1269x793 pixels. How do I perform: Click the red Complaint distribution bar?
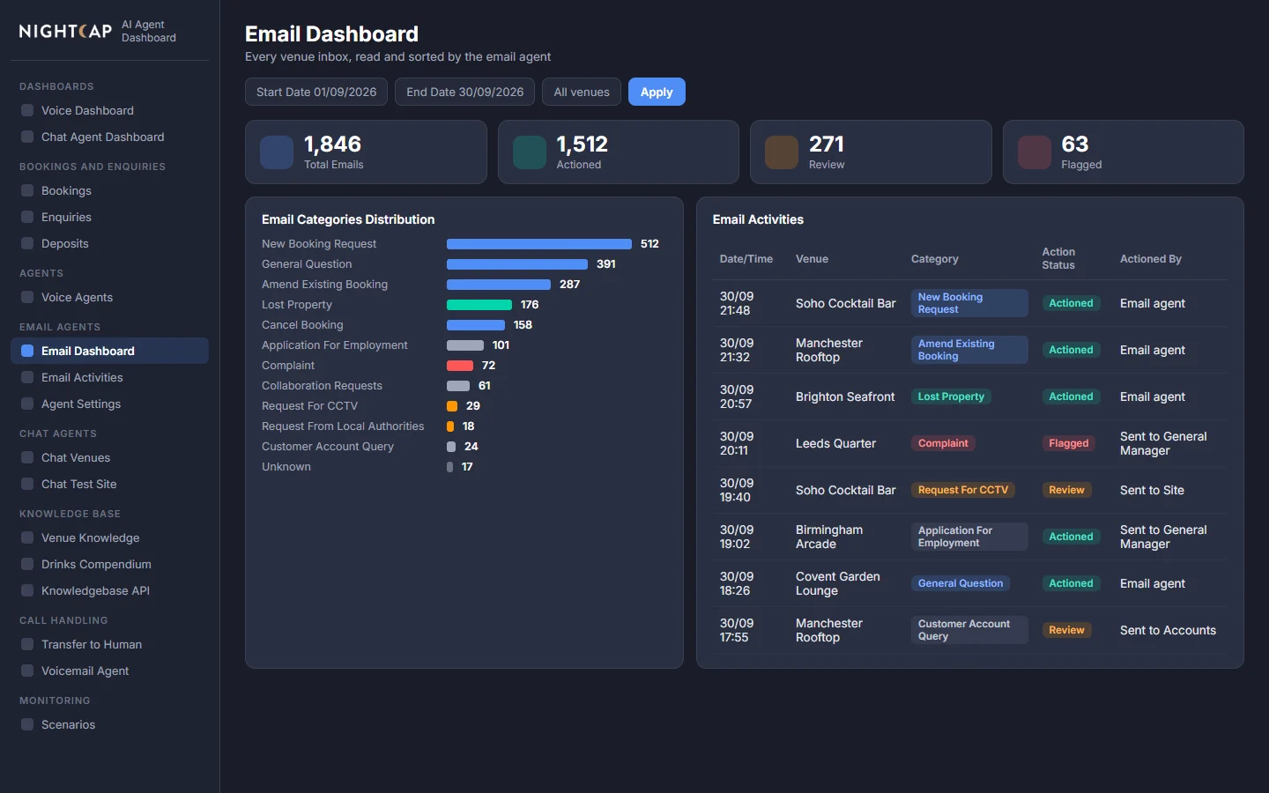tap(460, 366)
